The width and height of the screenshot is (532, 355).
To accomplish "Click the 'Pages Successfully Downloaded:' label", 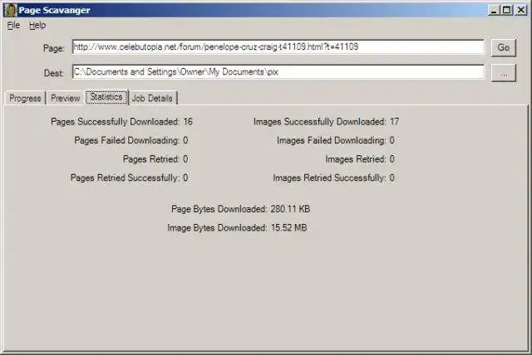I will click(x=115, y=121).
